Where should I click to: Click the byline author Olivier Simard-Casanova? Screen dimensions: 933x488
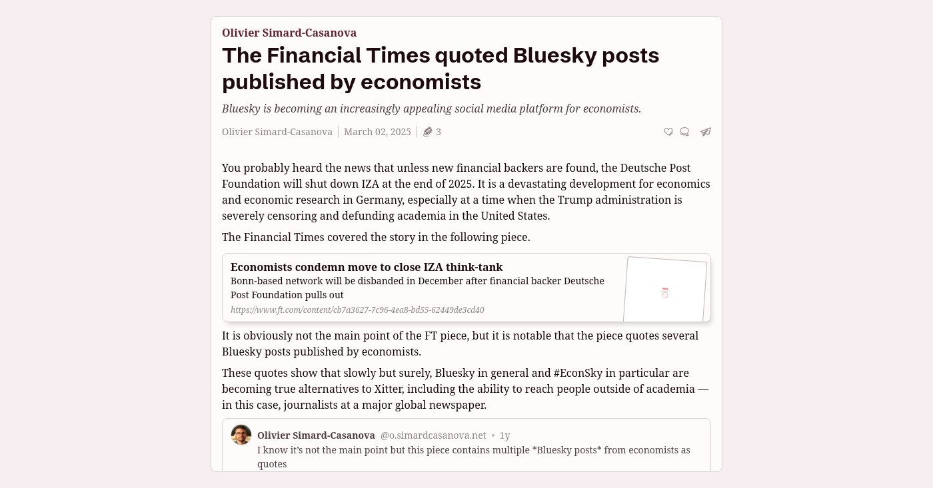(x=277, y=132)
